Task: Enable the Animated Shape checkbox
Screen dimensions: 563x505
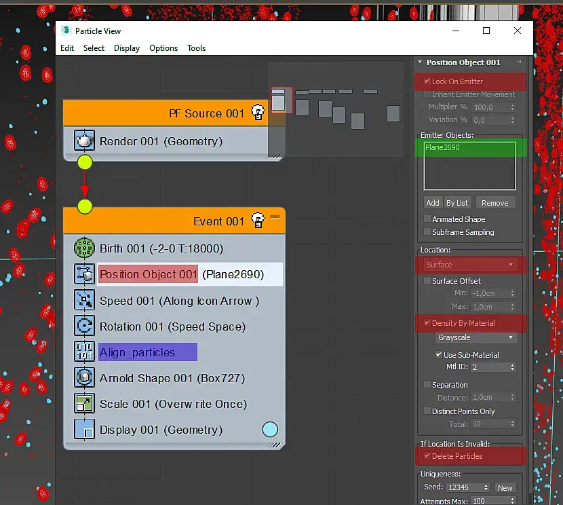Action: coord(427,219)
